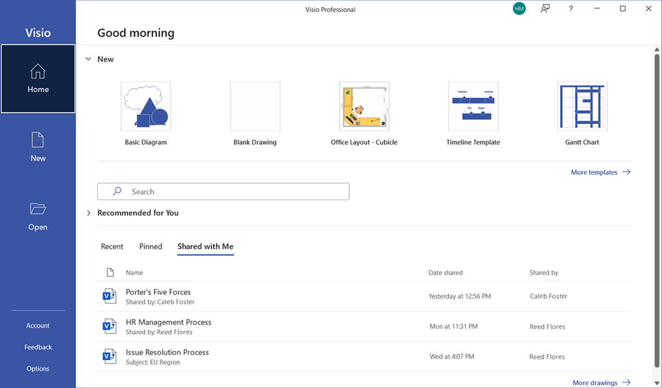Image resolution: width=662 pixels, height=388 pixels.
Task: Click Reed Flores in Issue Resolution row
Action: 547,357
